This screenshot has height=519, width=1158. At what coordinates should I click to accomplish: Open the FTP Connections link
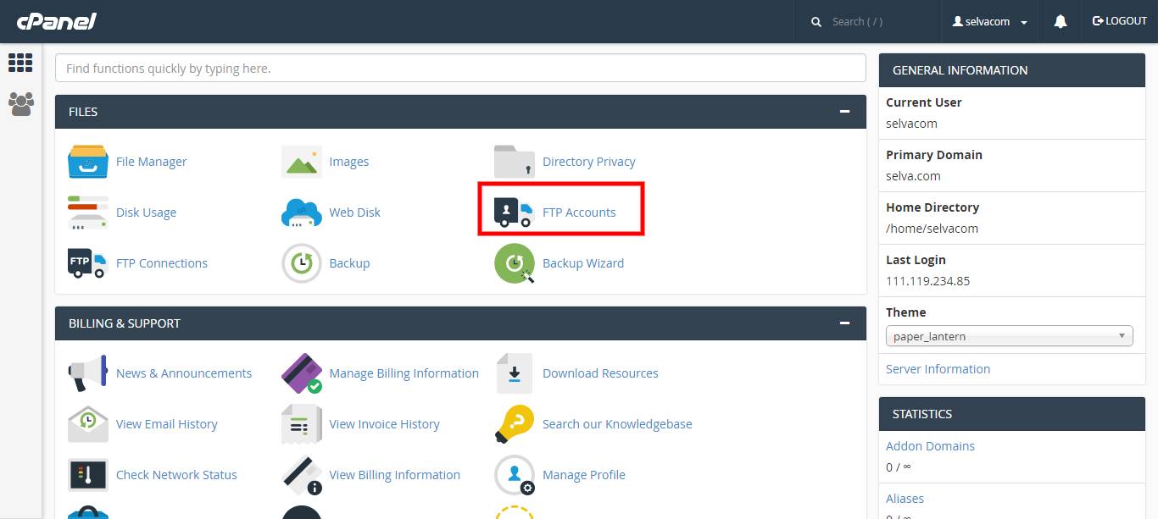point(162,263)
